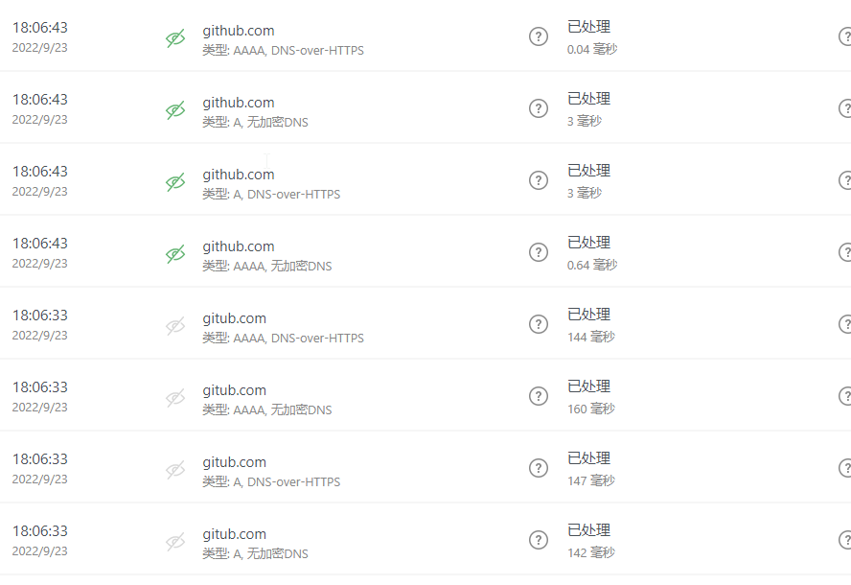The image size is (851, 585).
Task: Toggle tracking eye for github.com A DNS-over-HTTPS row
Action: [x=174, y=182]
